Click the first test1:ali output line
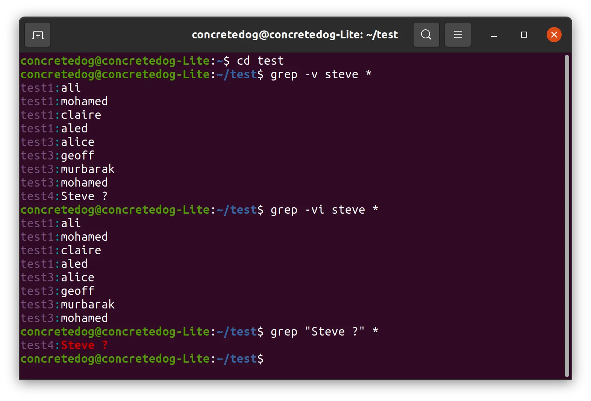This screenshot has height=401, width=591. coord(51,88)
